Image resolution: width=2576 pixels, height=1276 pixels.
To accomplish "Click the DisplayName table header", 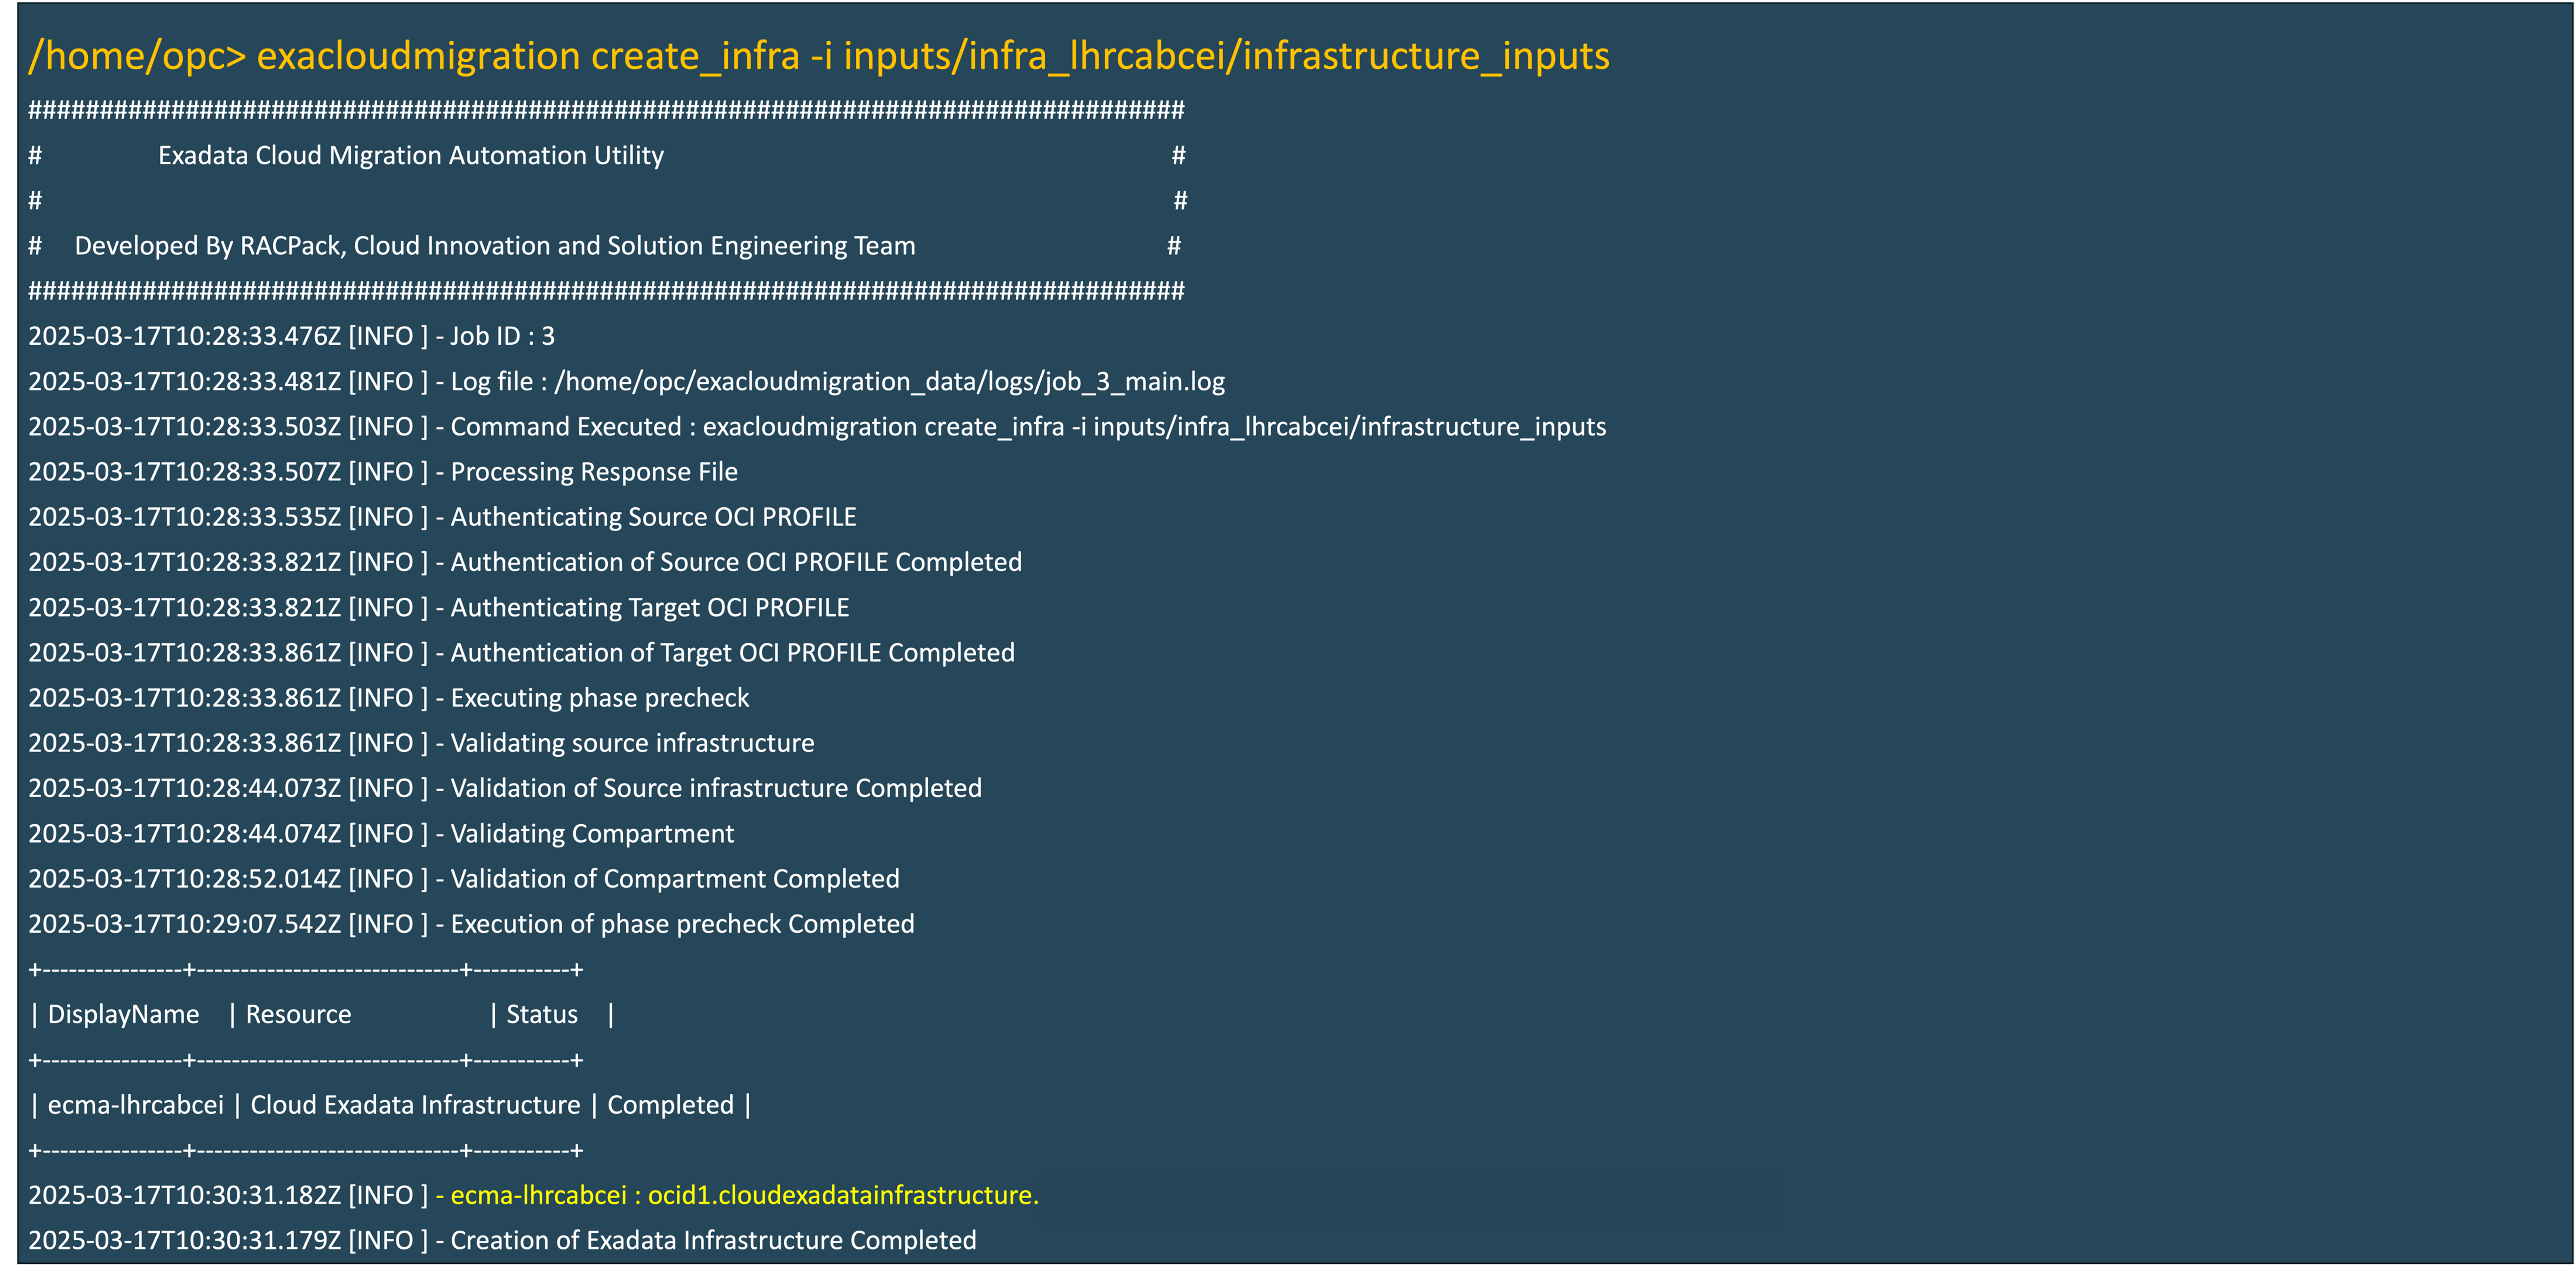I will tap(123, 1015).
